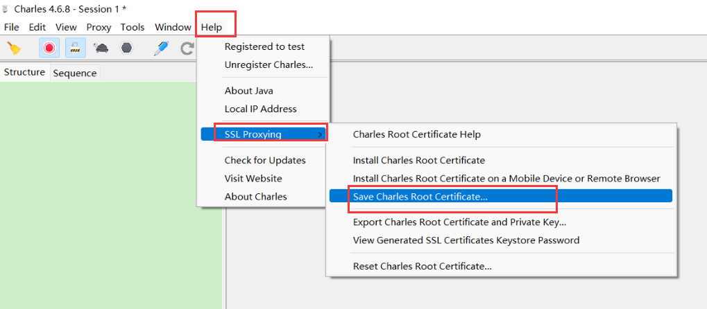Click the broom clear session icon
Viewport: 707px width, 309px height.
point(15,48)
